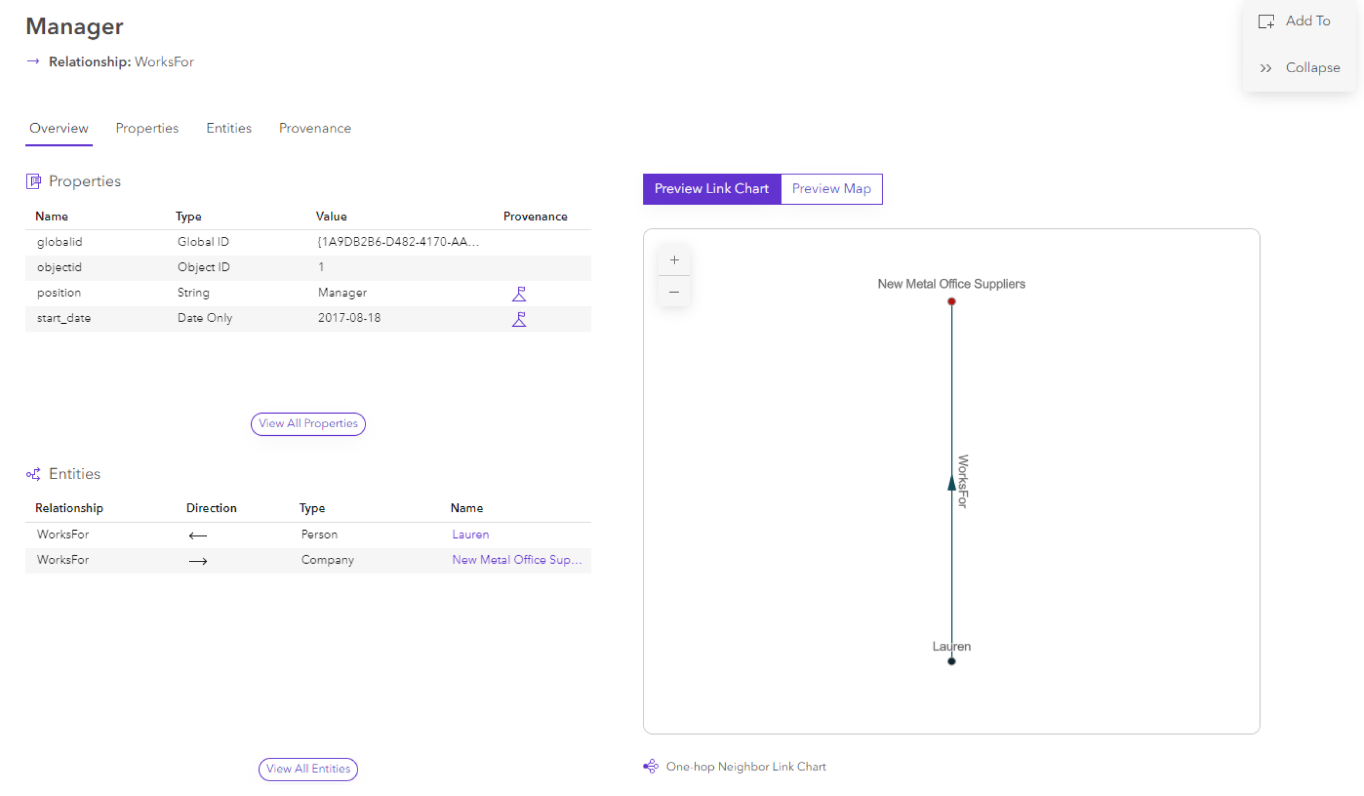The image size is (1364, 796).
Task: Open the Provenance tab
Action: click(x=315, y=128)
